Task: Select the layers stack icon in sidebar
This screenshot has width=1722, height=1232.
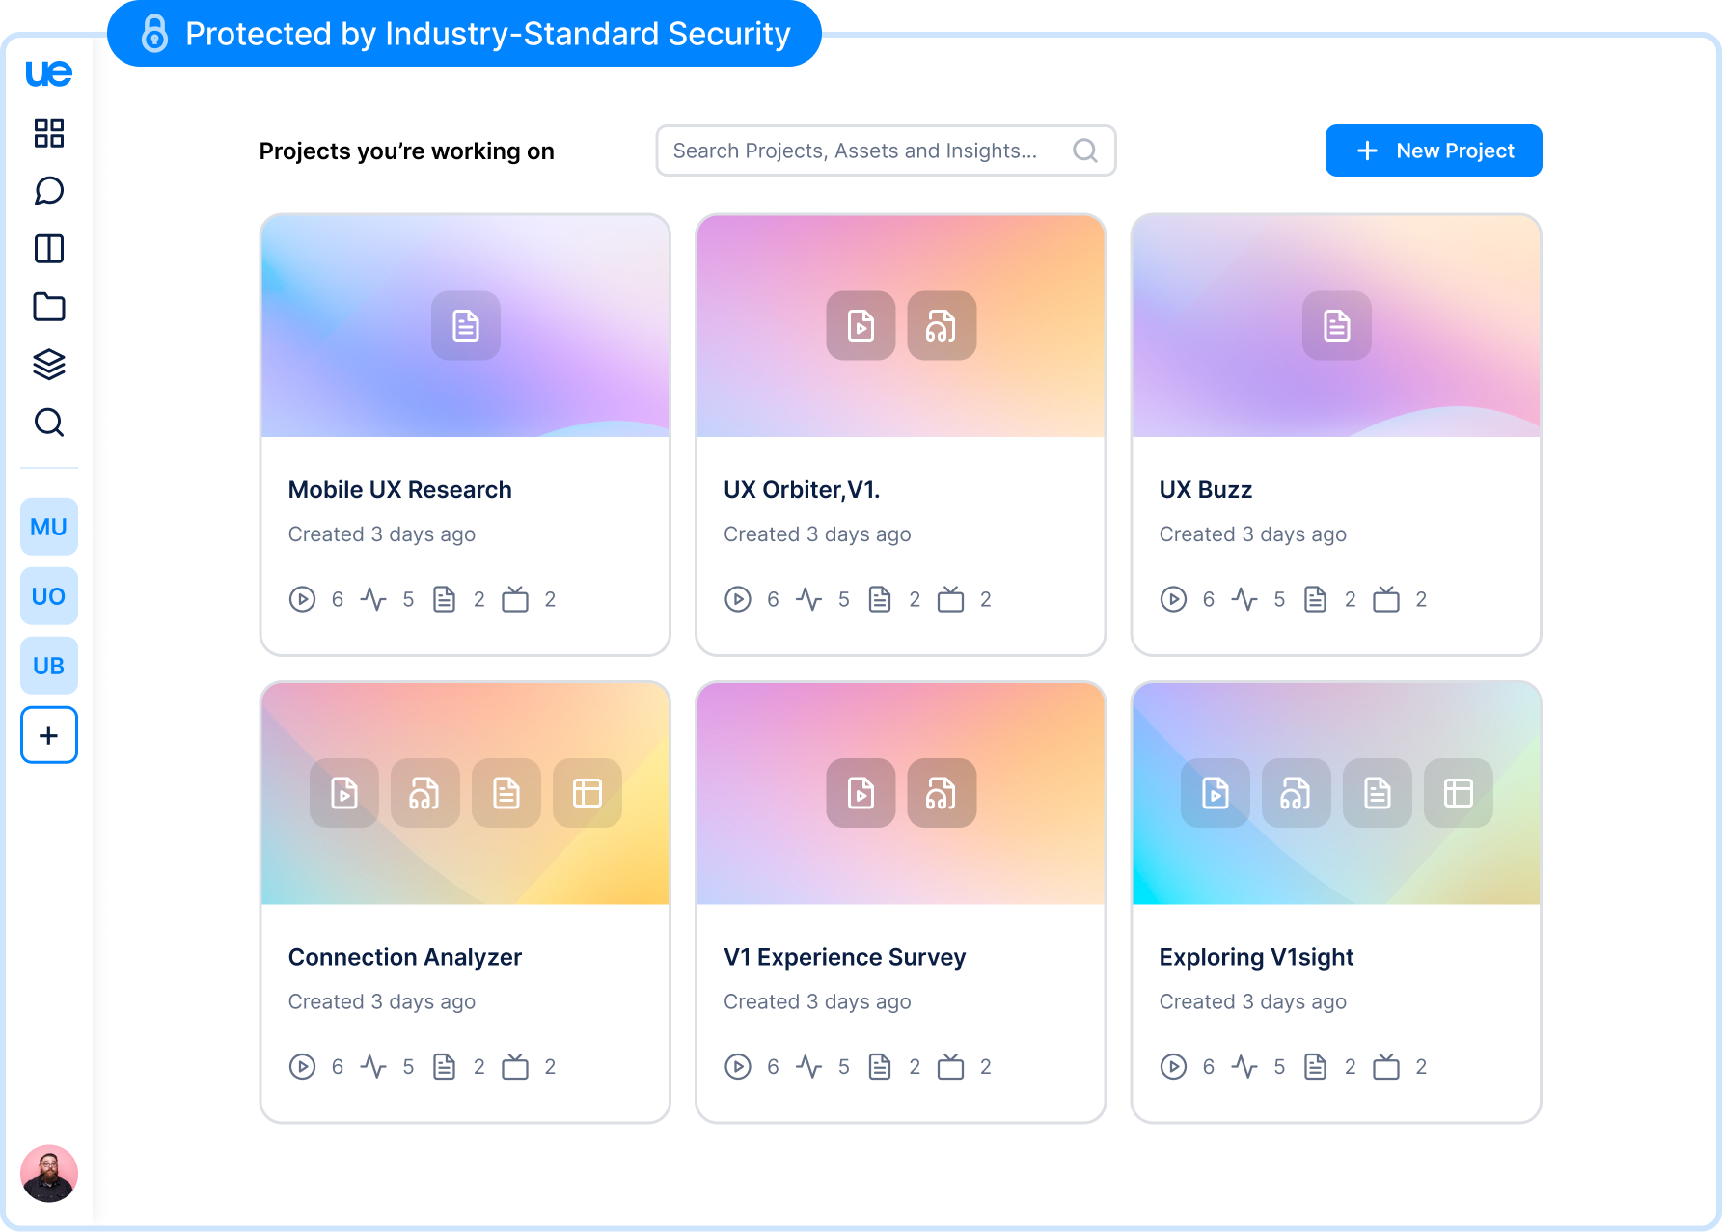Action: [x=49, y=365]
